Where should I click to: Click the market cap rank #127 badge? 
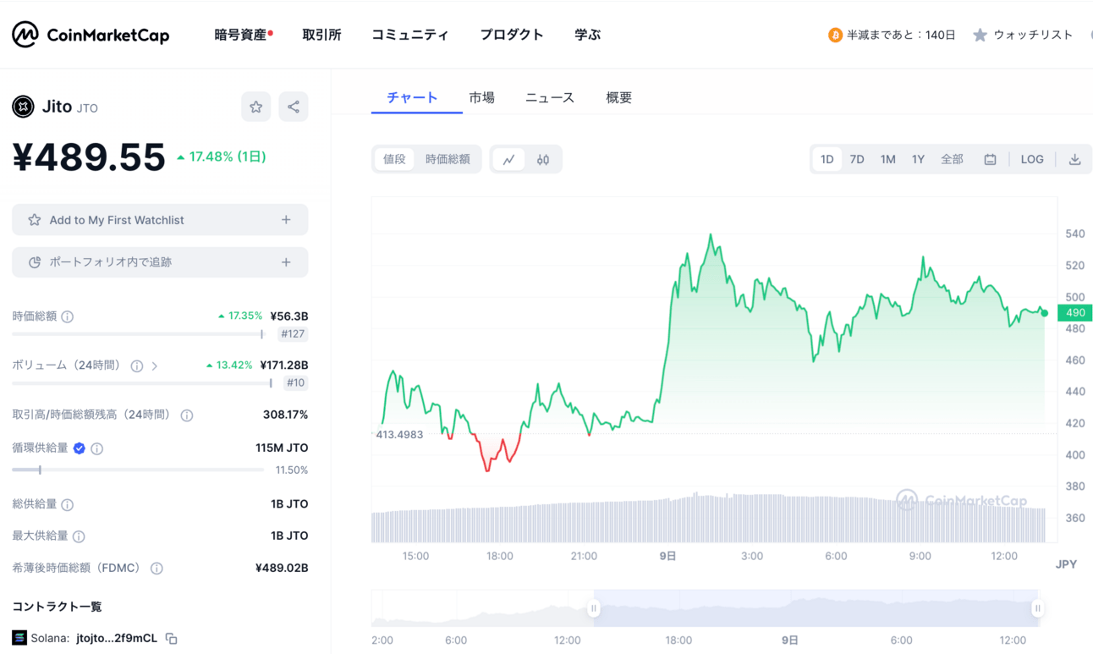(293, 334)
